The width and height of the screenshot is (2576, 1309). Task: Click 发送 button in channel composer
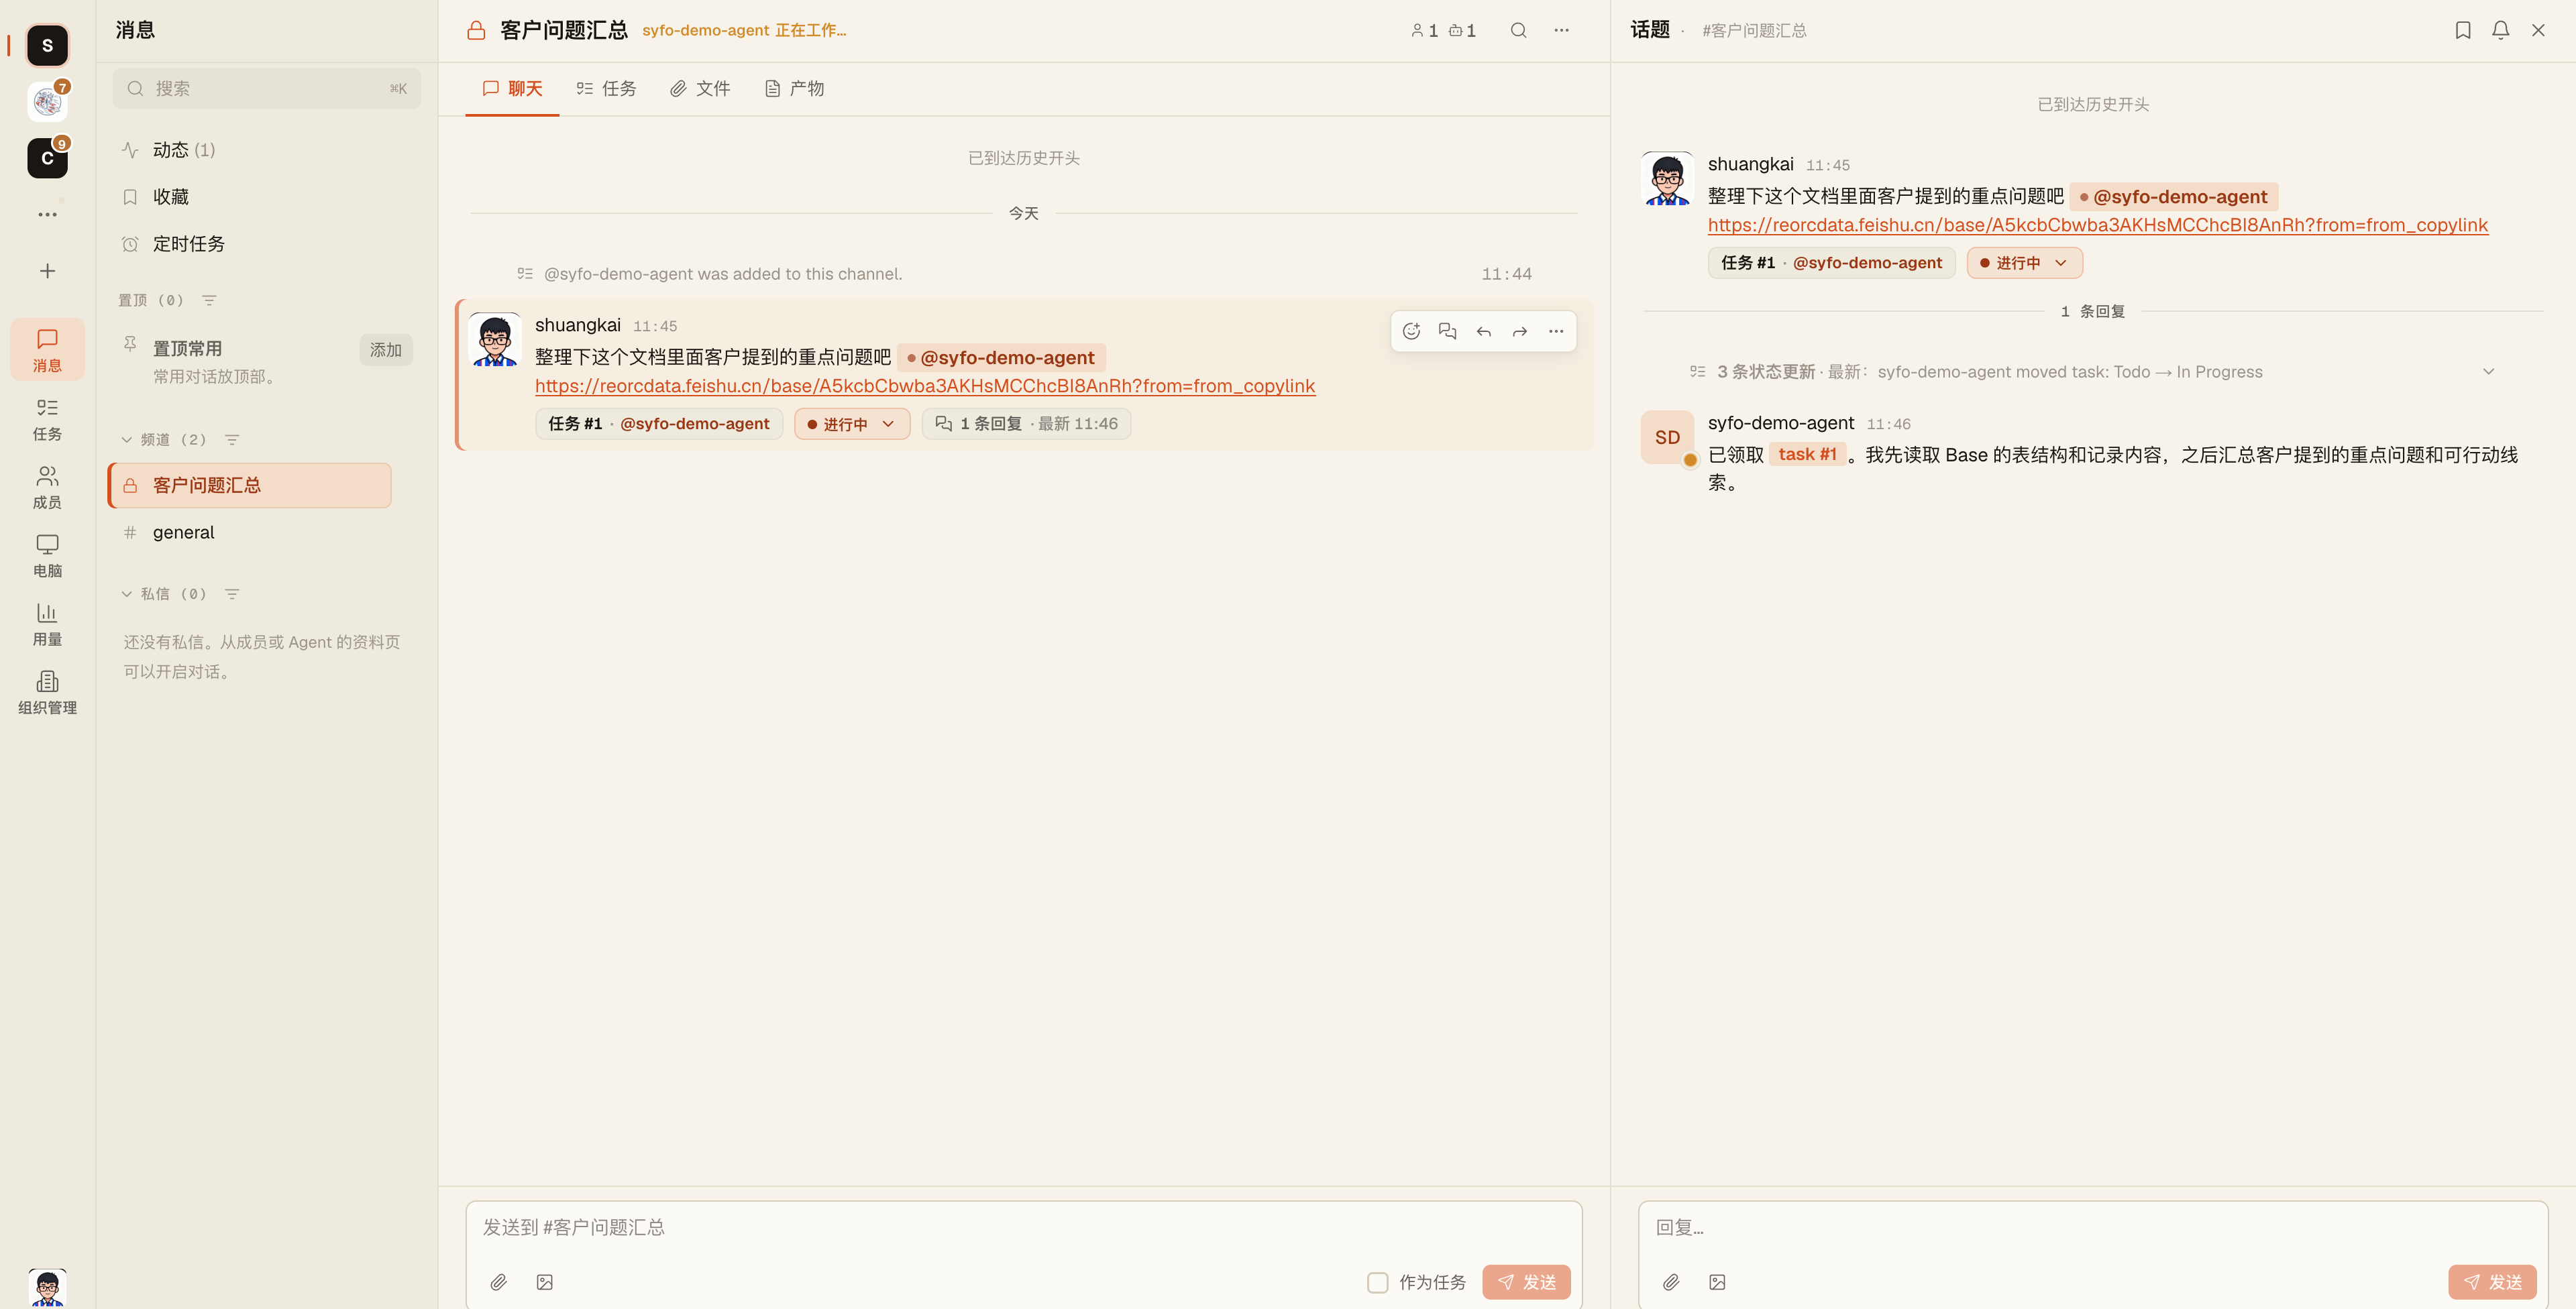1526,1282
